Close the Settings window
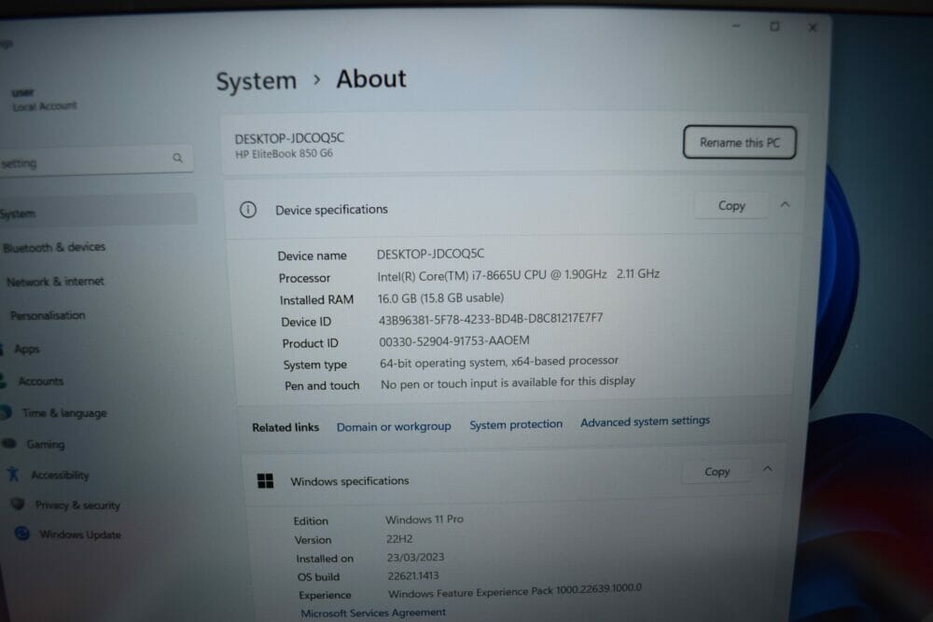This screenshot has width=933, height=622. pyautogui.click(x=813, y=27)
